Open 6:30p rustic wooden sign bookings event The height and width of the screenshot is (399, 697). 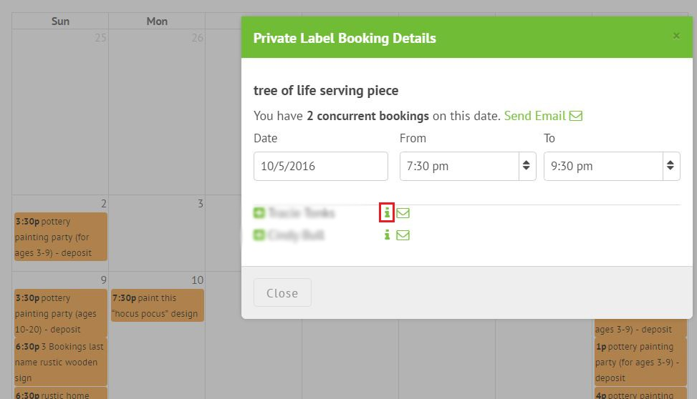point(60,362)
